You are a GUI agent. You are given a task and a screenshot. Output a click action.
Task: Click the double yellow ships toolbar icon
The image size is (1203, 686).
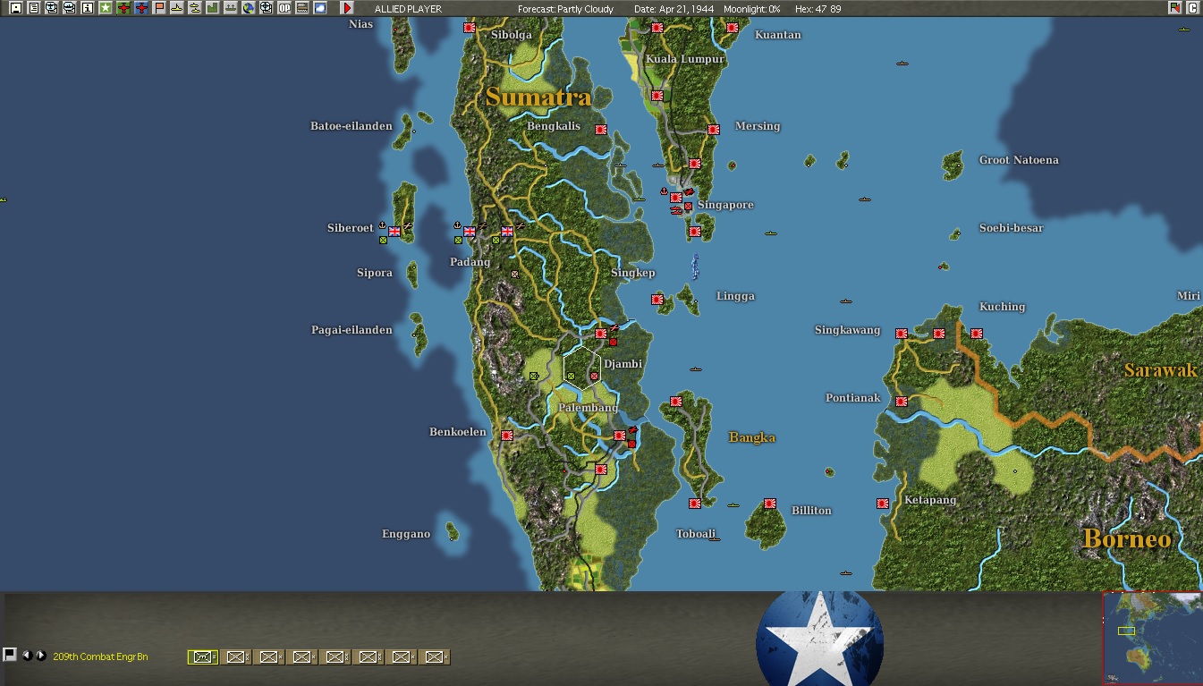click(194, 8)
